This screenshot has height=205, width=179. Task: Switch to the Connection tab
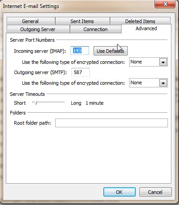click(x=95, y=29)
